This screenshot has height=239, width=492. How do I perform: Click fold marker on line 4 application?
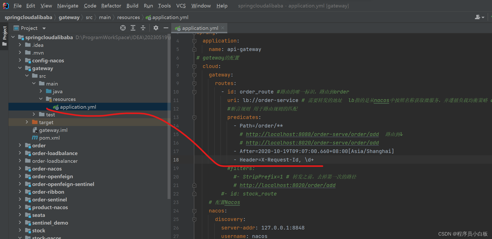(x=194, y=41)
